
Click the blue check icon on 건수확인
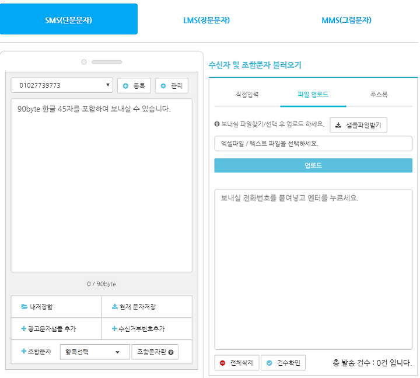[269, 363]
